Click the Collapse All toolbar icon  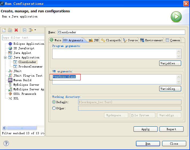(x=24, y=30)
